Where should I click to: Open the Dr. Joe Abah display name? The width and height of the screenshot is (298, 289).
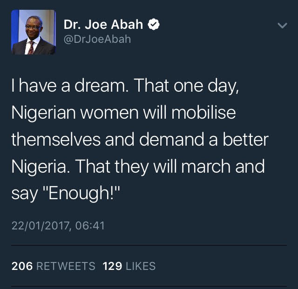(103, 25)
